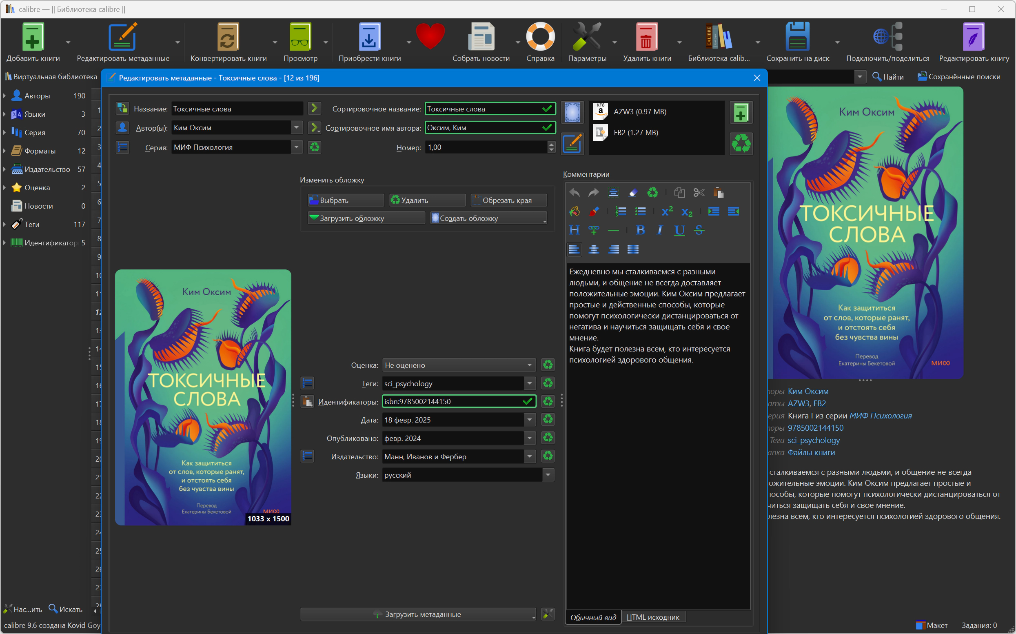Expand the Авторы tree in sidebar
Viewport: 1016px width, 634px height.
click(x=4, y=96)
